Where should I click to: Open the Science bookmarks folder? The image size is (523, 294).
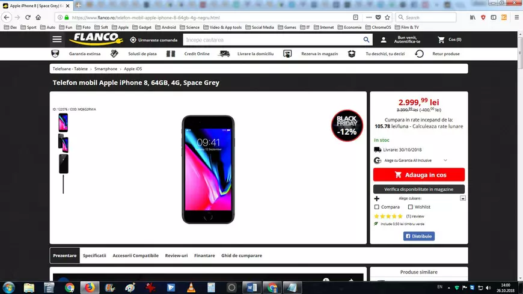pos(189,28)
